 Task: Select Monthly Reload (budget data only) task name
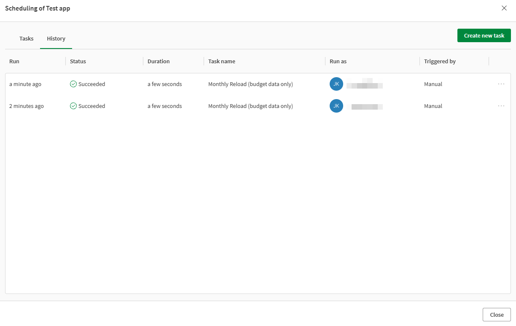(x=250, y=84)
